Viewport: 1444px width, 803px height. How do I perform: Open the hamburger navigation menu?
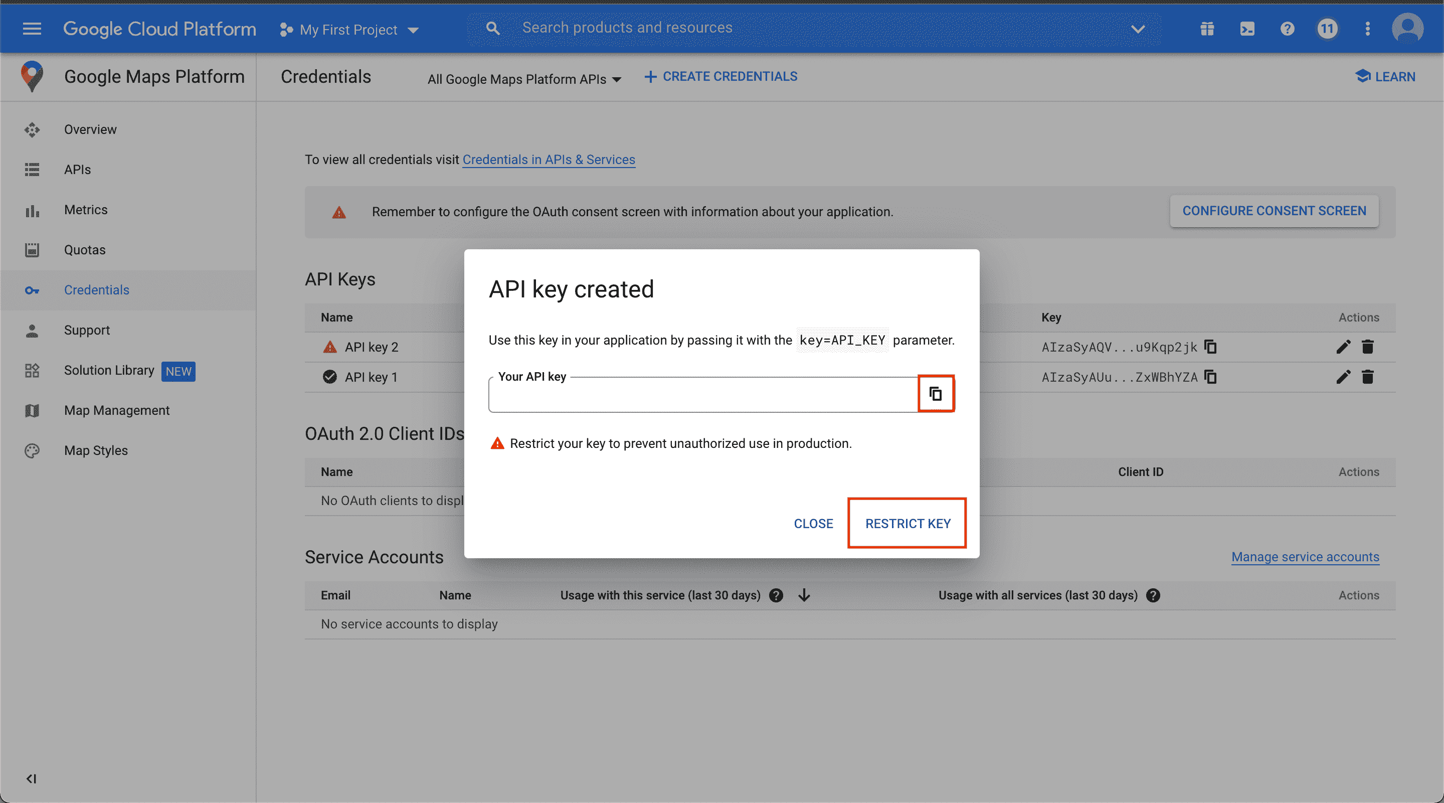click(32, 29)
